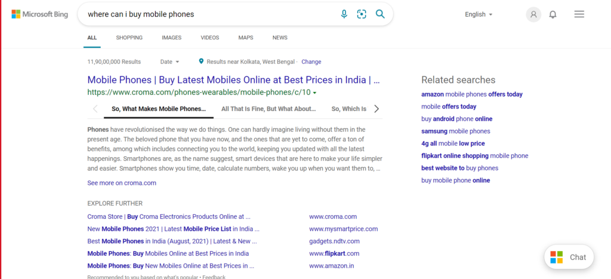Open 'Mobile Phones: Buy Mobiles Online' Flipkart result
Viewport: 611px width, 279px height.
pyautogui.click(x=168, y=254)
